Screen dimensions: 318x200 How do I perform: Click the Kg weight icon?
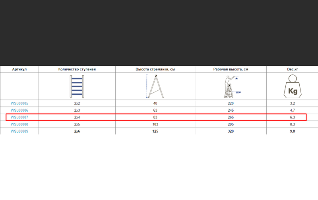[x=293, y=86]
